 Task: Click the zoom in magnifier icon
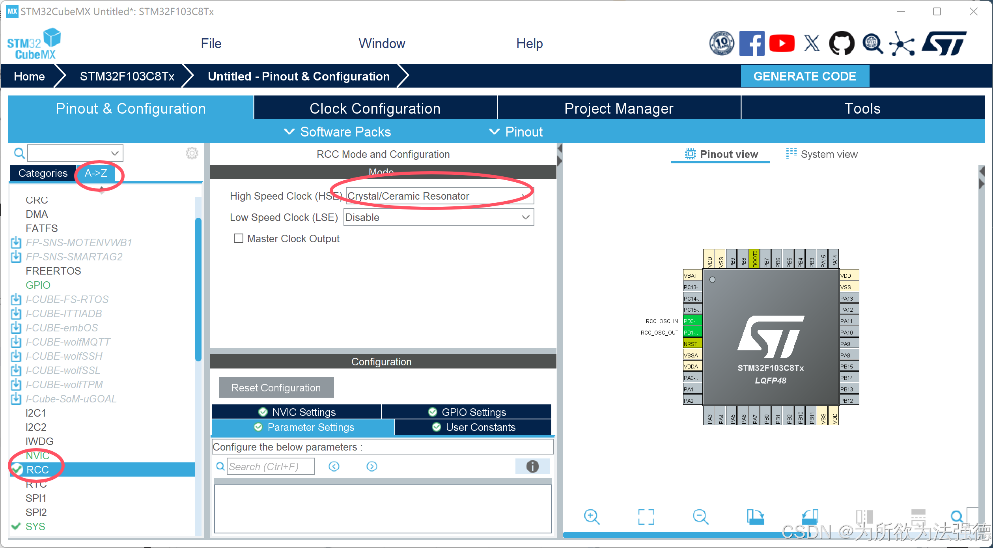[x=591, y=516]
